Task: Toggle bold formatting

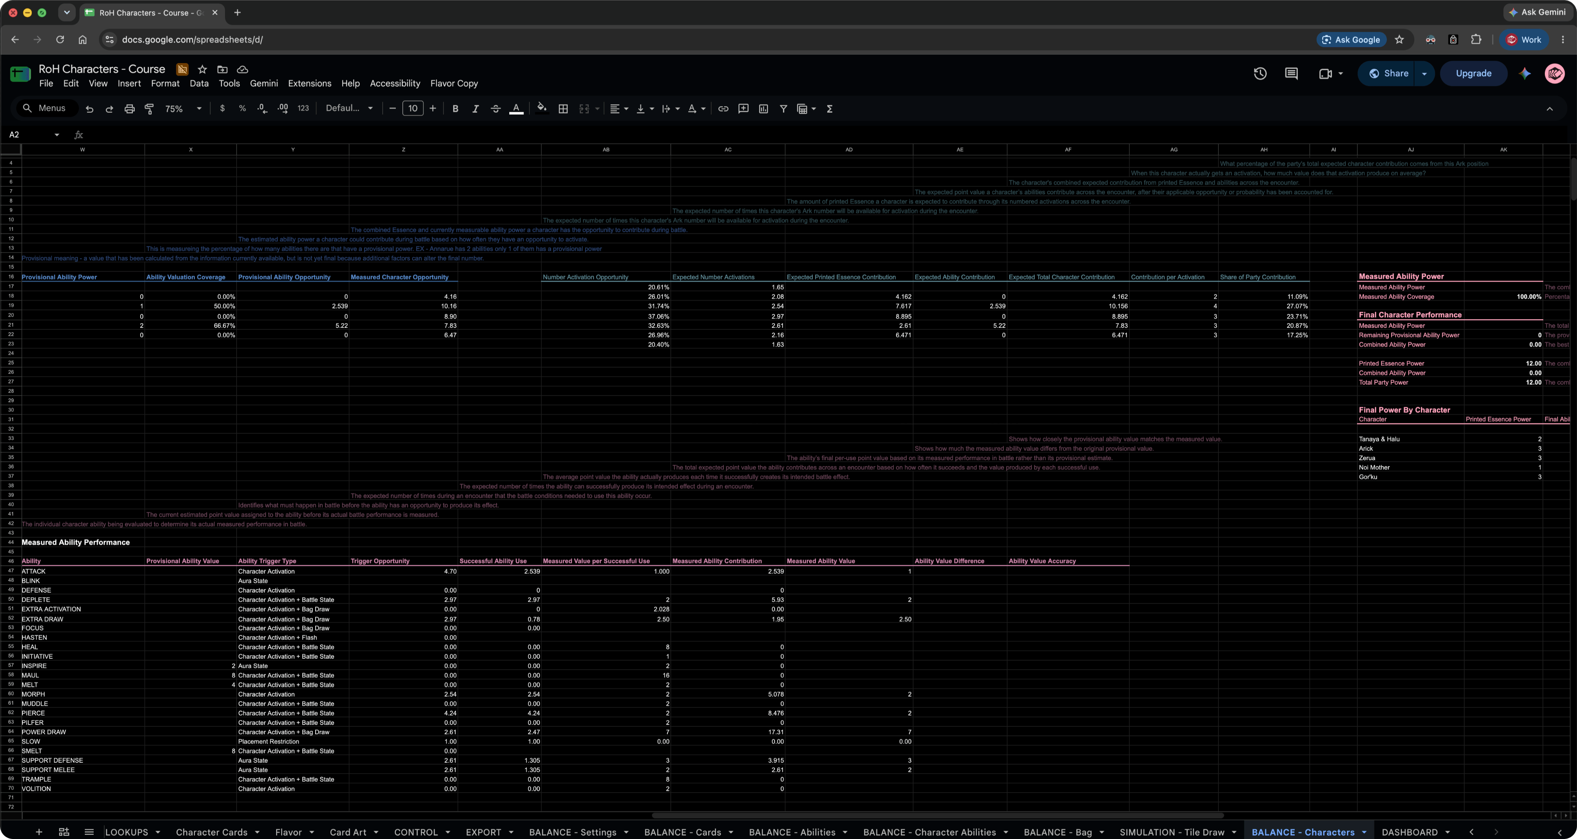Action: click(x=455, y=109)
